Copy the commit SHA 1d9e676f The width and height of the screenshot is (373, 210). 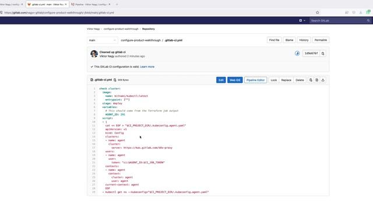pyautogui.click(x=323, y=54)
